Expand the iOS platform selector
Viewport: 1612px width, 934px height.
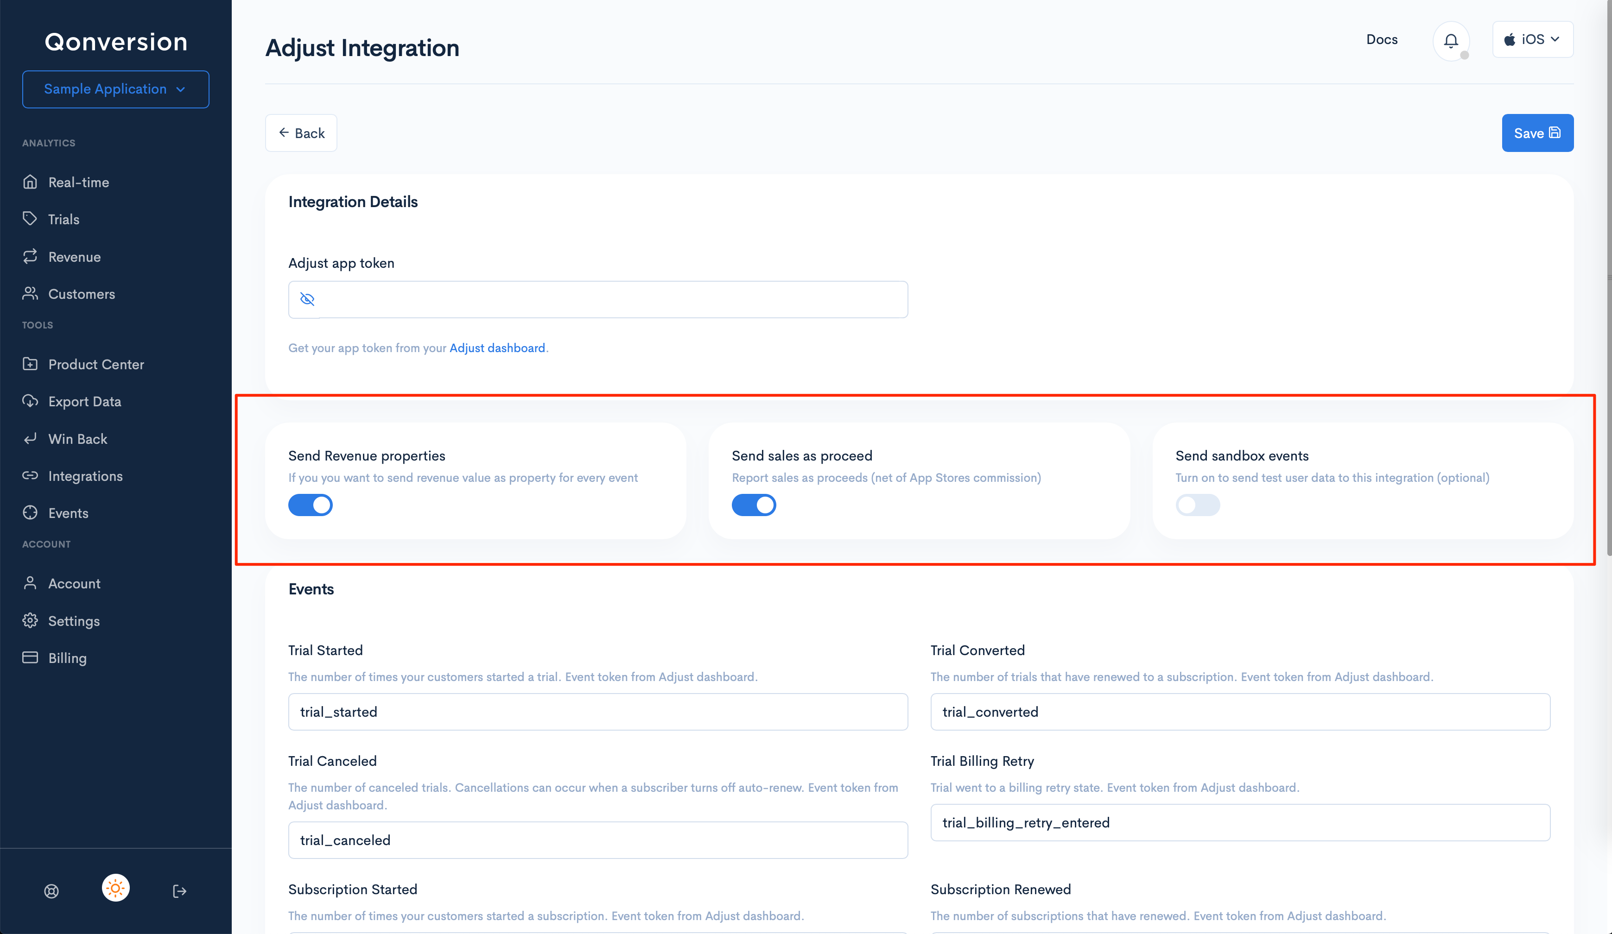[1532, 40]
